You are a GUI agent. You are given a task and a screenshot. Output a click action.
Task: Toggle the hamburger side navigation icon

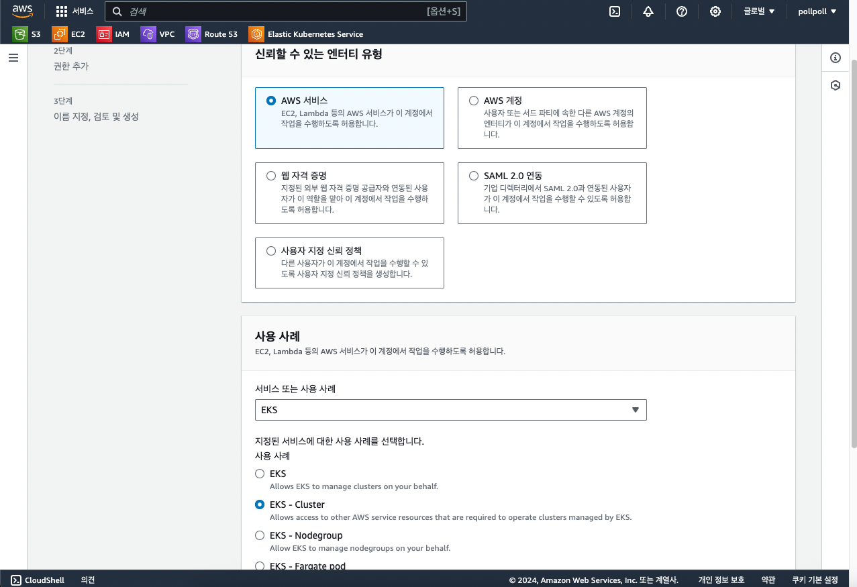13,58
